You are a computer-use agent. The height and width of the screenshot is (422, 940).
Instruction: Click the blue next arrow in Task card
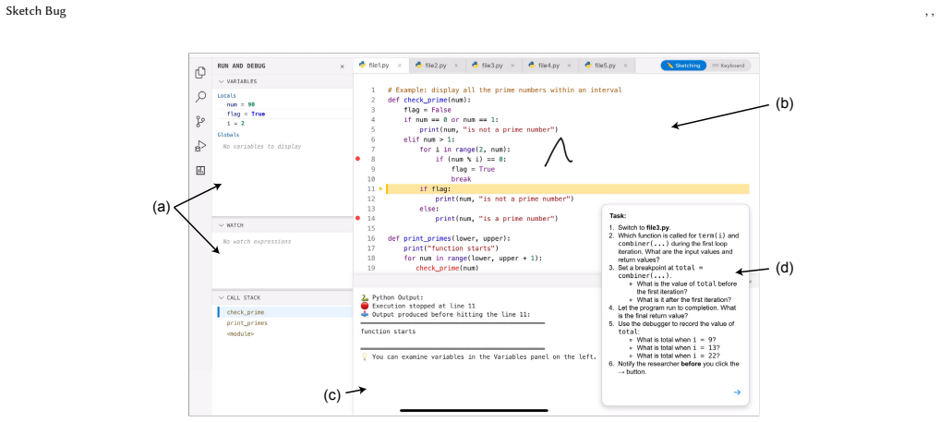tap(737, 392)
